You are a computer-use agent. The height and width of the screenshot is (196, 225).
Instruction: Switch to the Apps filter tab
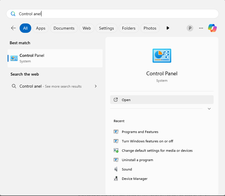41,28
